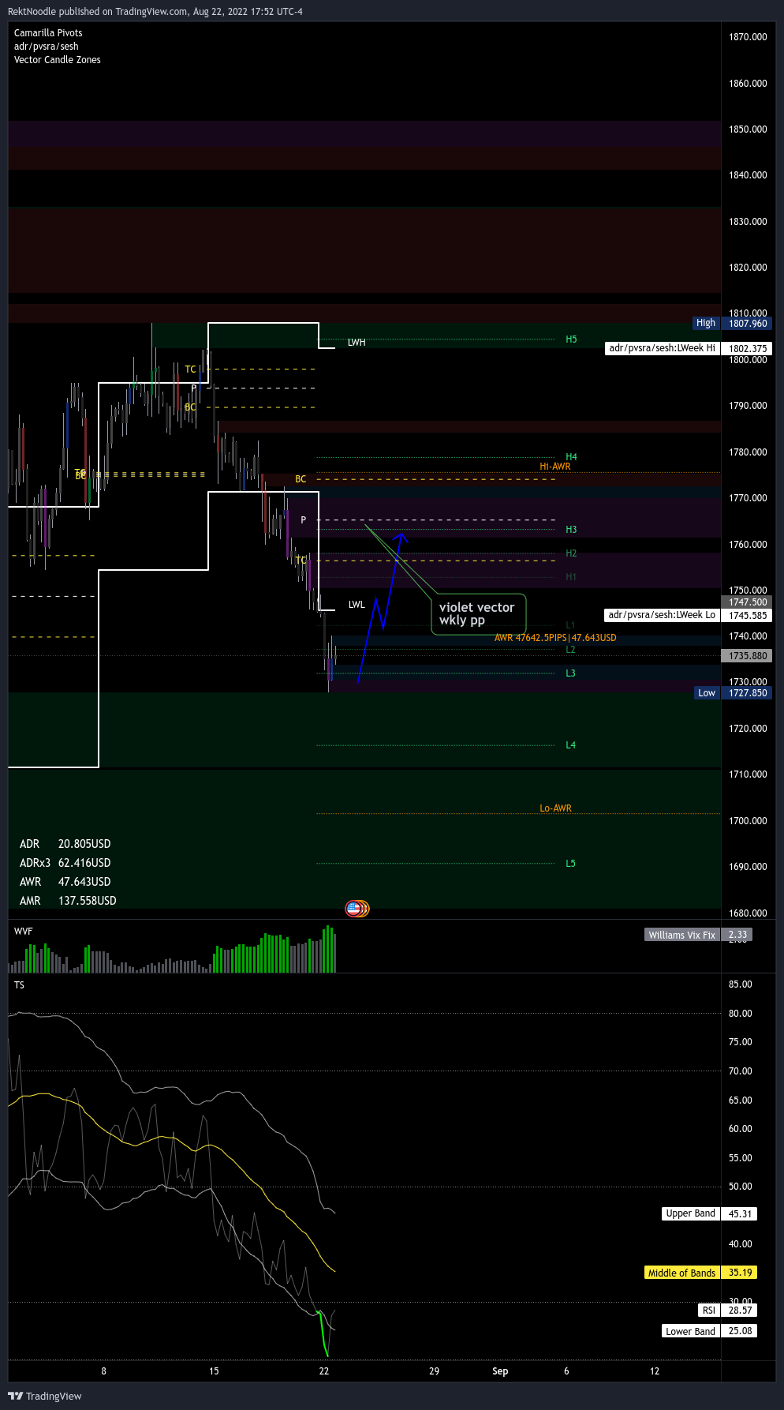This screenshot has height=1410, width=784.
Task: Click the Low 1727.850 price label
Action: [x=733, y=693]
